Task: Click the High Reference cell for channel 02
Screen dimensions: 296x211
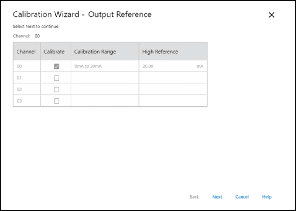Action: (x=173, y=89)
